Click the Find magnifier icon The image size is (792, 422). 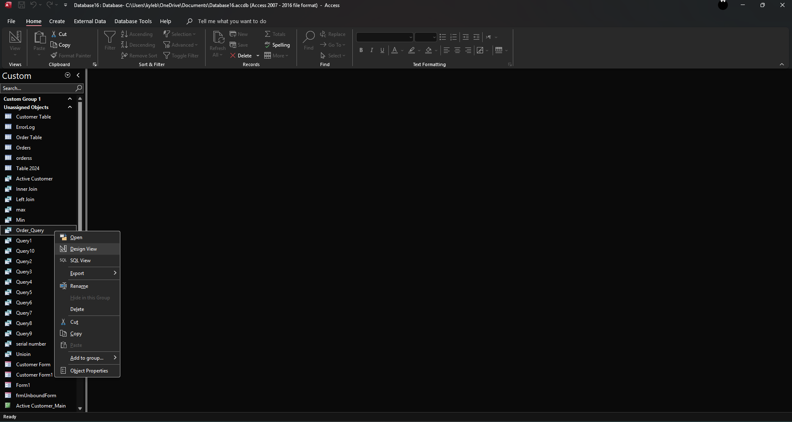(x=309, y=37)
